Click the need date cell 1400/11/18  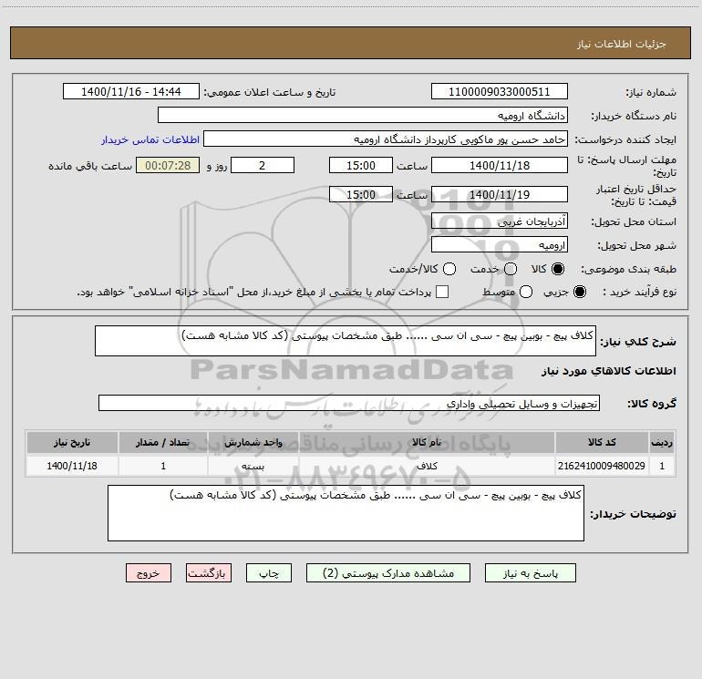[72, 466]
